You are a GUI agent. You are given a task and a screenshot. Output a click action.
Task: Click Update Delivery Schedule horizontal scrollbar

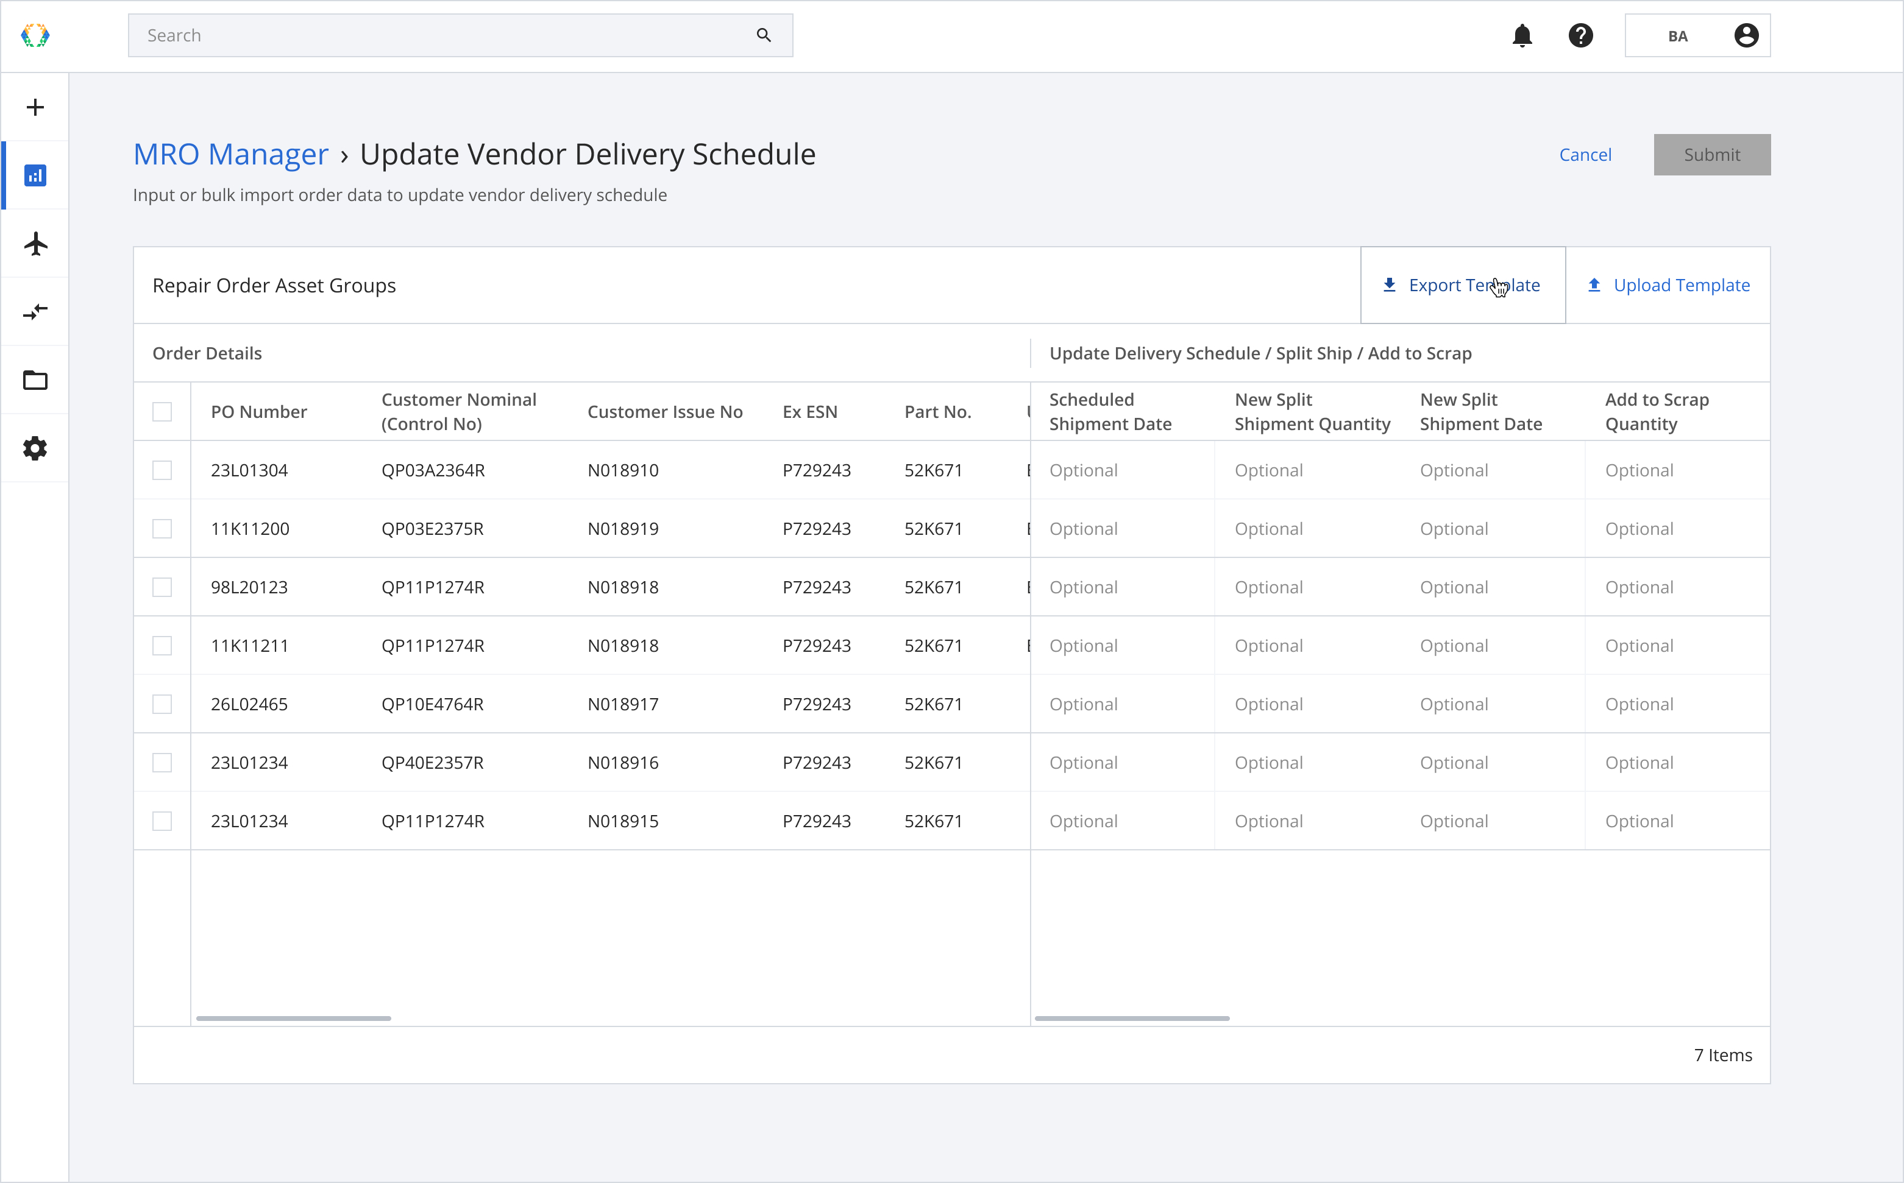(x=1132, y=1018)
